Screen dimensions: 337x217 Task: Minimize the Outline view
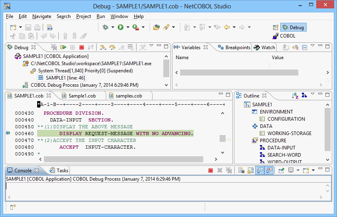[320, 94]
